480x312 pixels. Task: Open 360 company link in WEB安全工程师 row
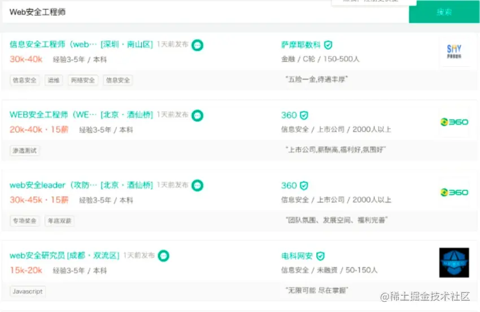[x=289, y=115]
